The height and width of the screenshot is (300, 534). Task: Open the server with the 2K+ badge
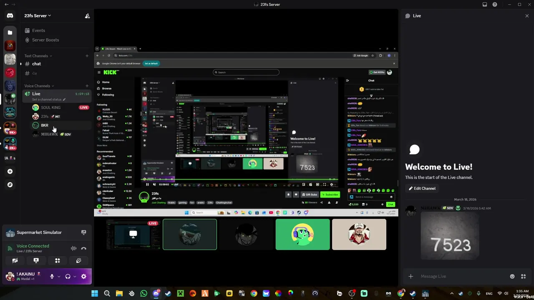click(10, 144)
